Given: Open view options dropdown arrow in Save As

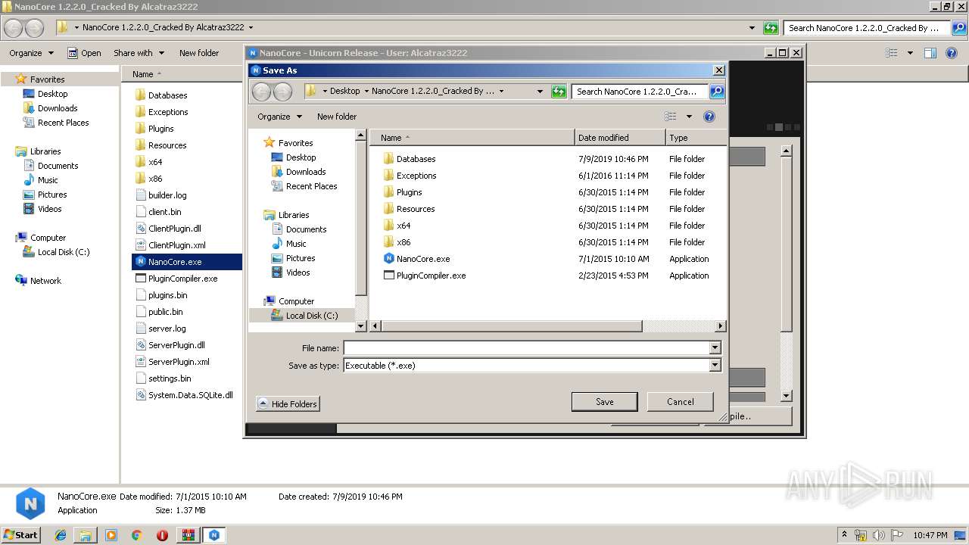Looking at the screenshot, I should click(689, 117).
